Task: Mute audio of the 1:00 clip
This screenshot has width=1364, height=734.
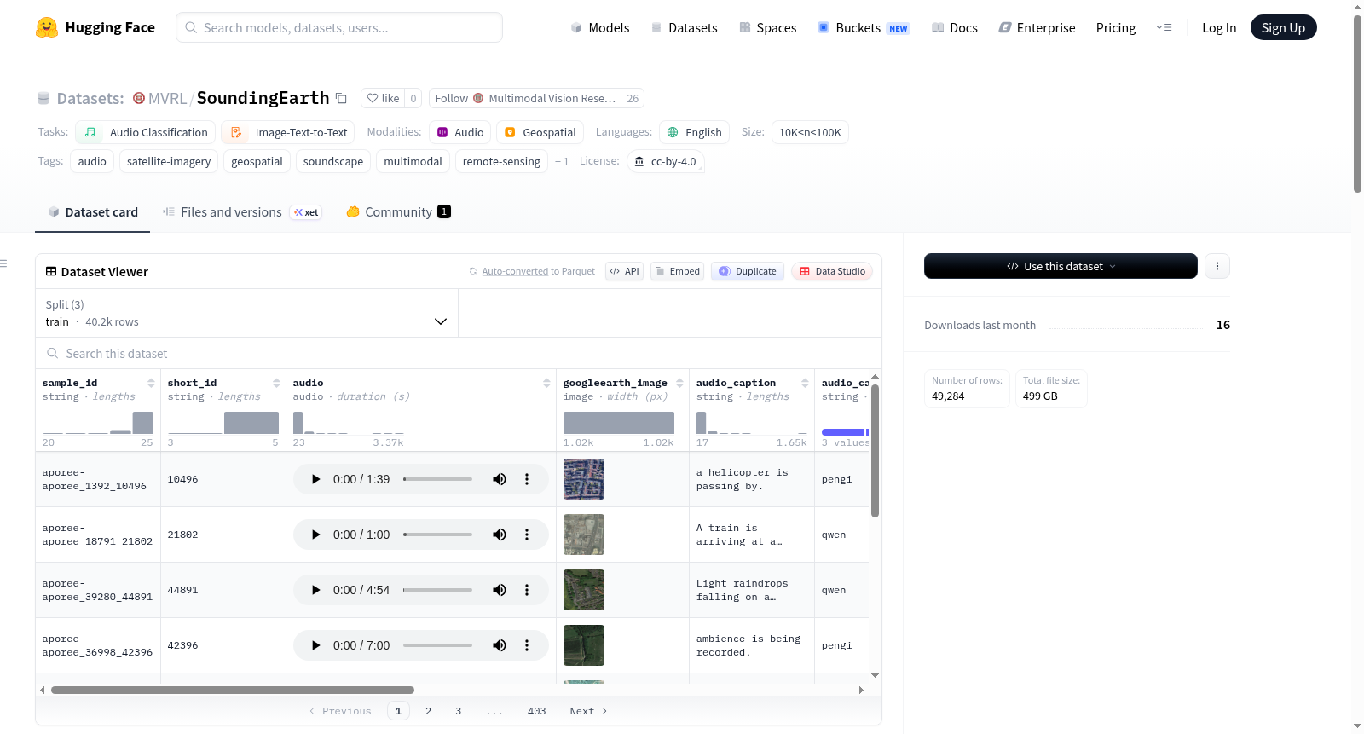Action: tap(500, 535)
